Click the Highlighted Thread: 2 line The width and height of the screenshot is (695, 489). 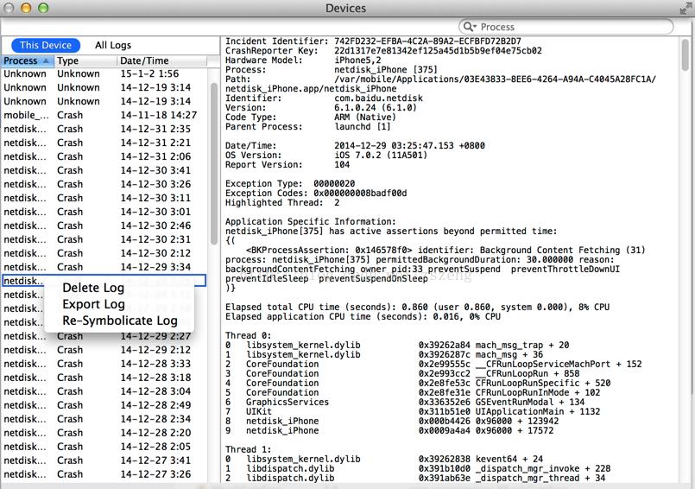[282, 202]
